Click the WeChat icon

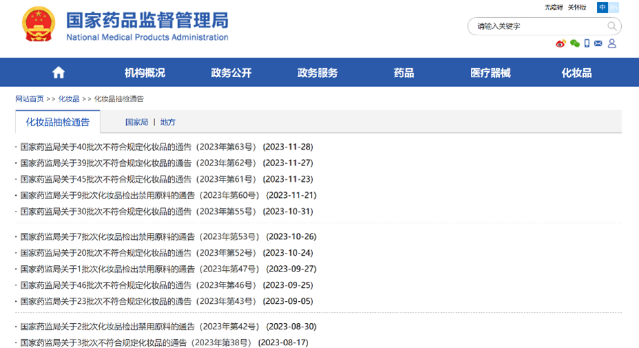[x=574, y=43]
